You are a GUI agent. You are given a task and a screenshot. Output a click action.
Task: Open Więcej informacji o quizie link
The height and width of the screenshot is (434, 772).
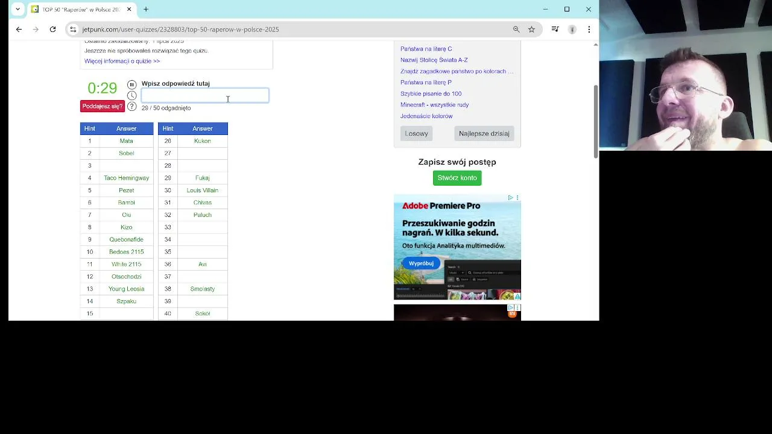point(122,61)
